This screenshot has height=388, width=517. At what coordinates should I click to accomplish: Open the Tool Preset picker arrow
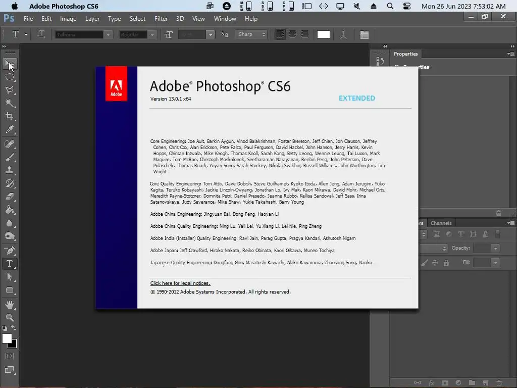click(x=26, y=34)
